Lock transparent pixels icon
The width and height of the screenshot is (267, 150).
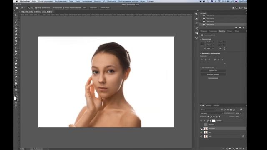point(208,117)
